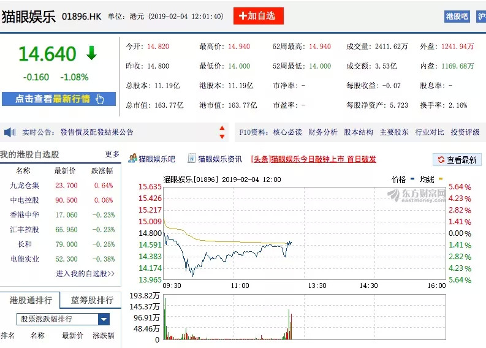Open the 财务分析 F10 link
Screen dimensions: 486x348
[322, 132]
